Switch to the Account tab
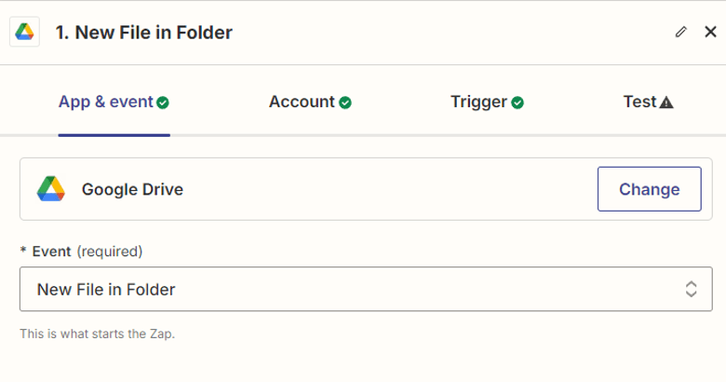The height and width of the screenshot is (382, 726). 302,102
